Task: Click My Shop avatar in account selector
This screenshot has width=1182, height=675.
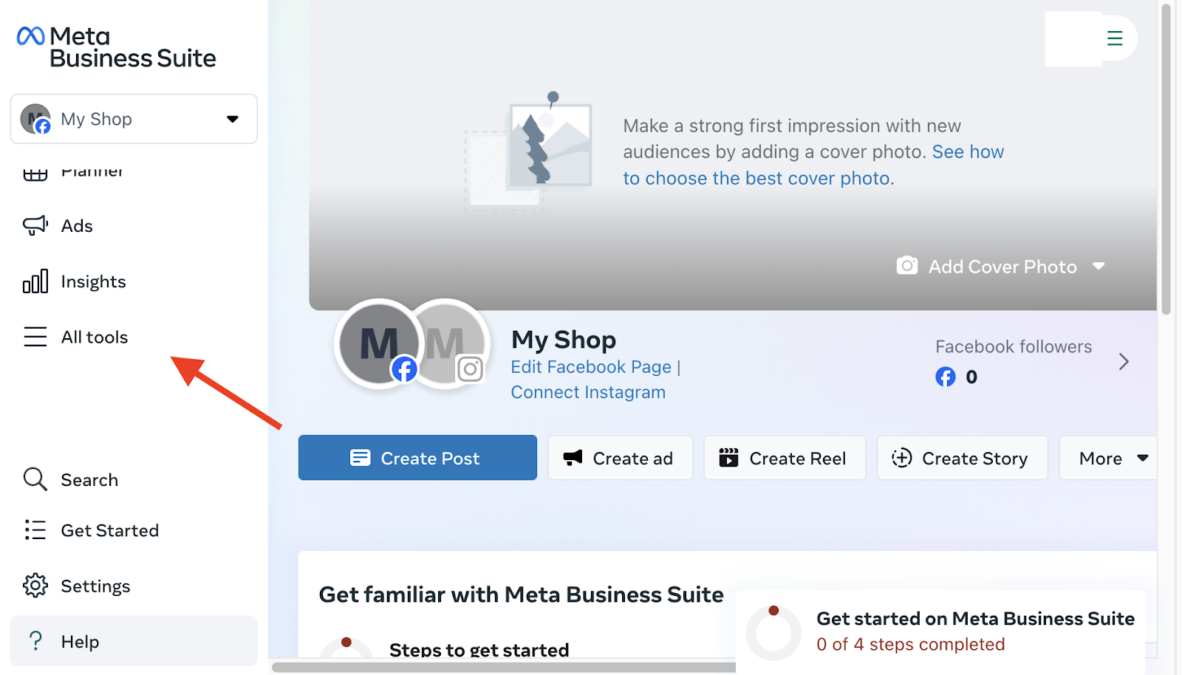Action: click(x=35, y=119)
